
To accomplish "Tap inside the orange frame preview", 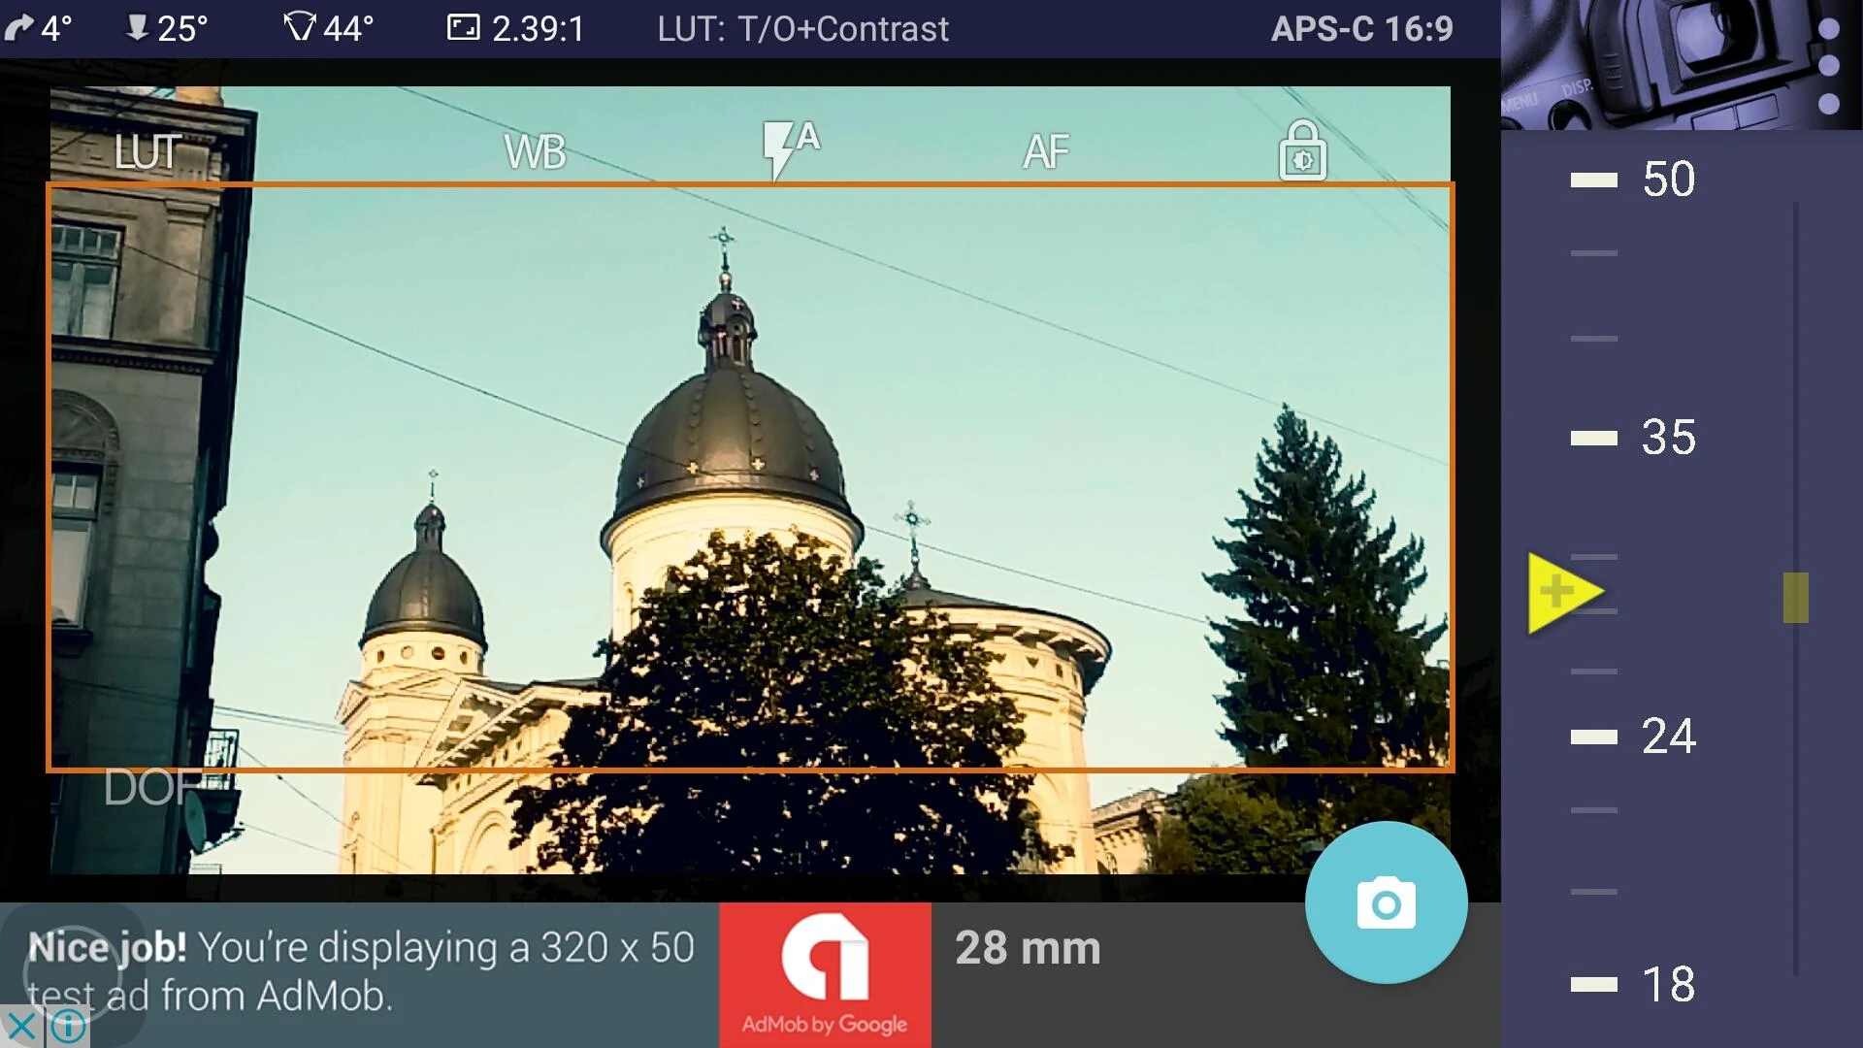I will point(749,477).
